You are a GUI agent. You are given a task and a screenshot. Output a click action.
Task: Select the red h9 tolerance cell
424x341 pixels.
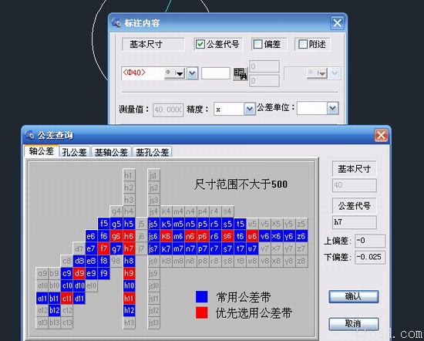(129, 273)
